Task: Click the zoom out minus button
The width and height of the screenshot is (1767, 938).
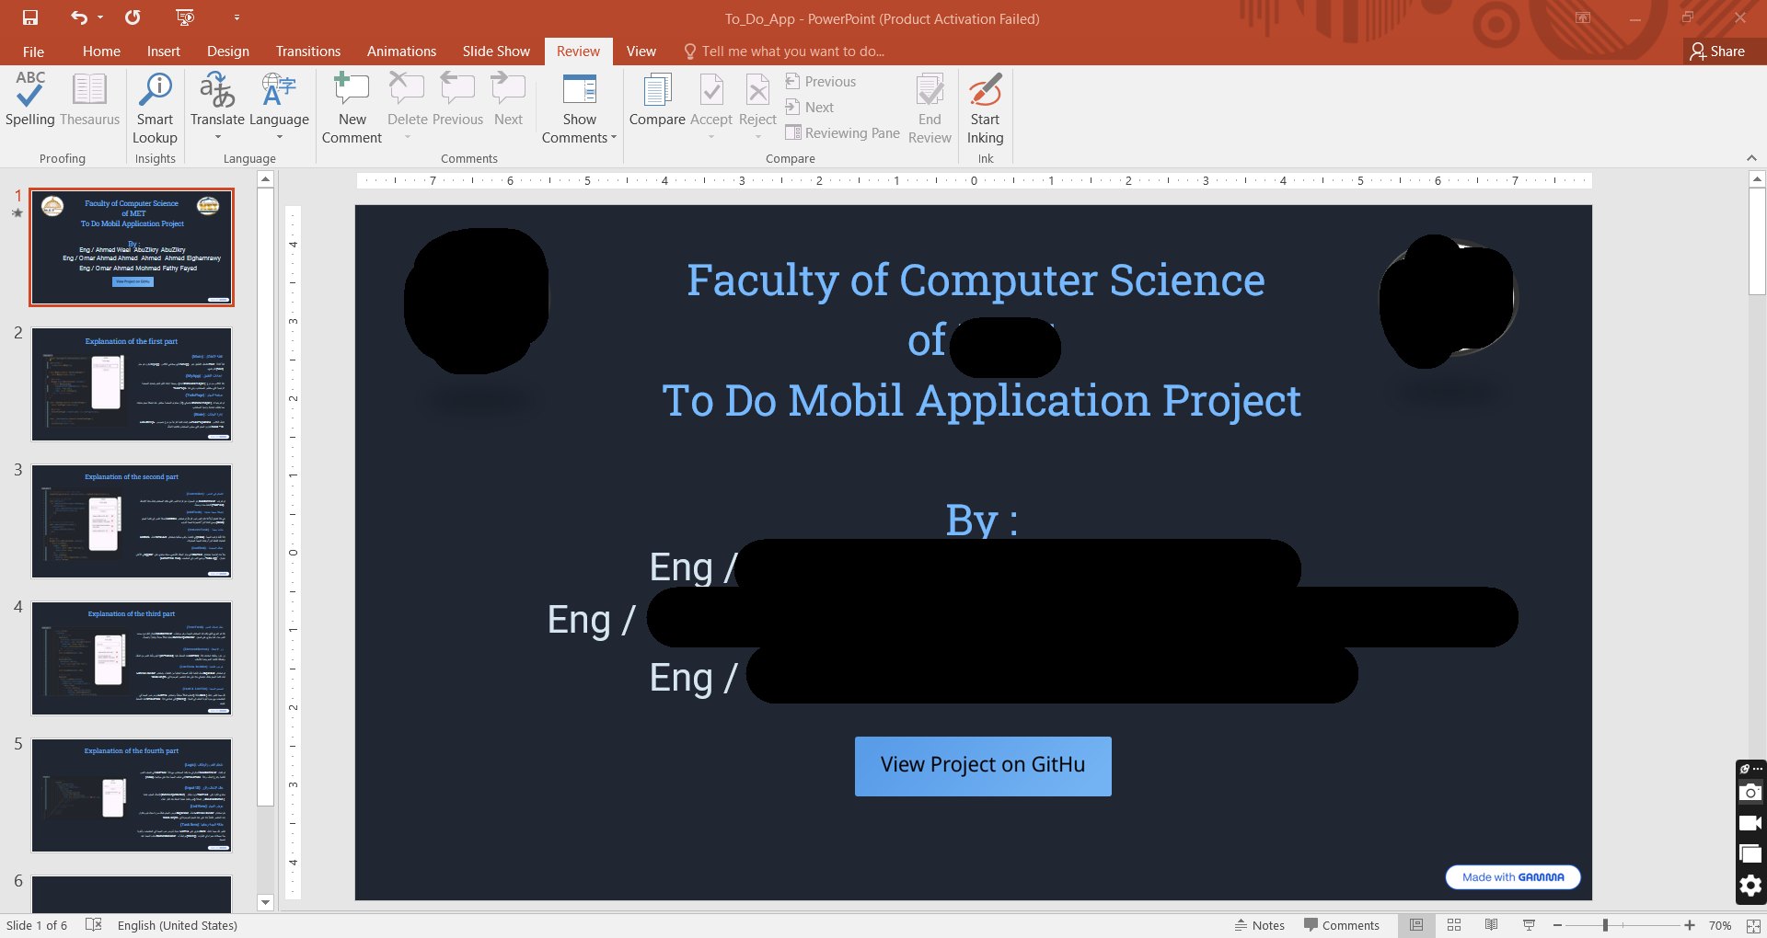Action: coord(1557,925)
